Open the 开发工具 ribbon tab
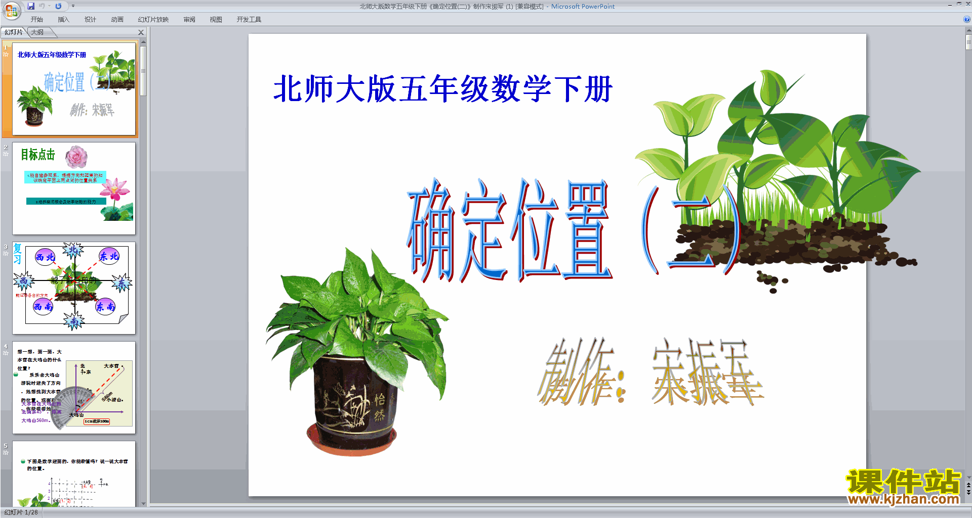Screen dimensions: 972x518 [249, 19]
